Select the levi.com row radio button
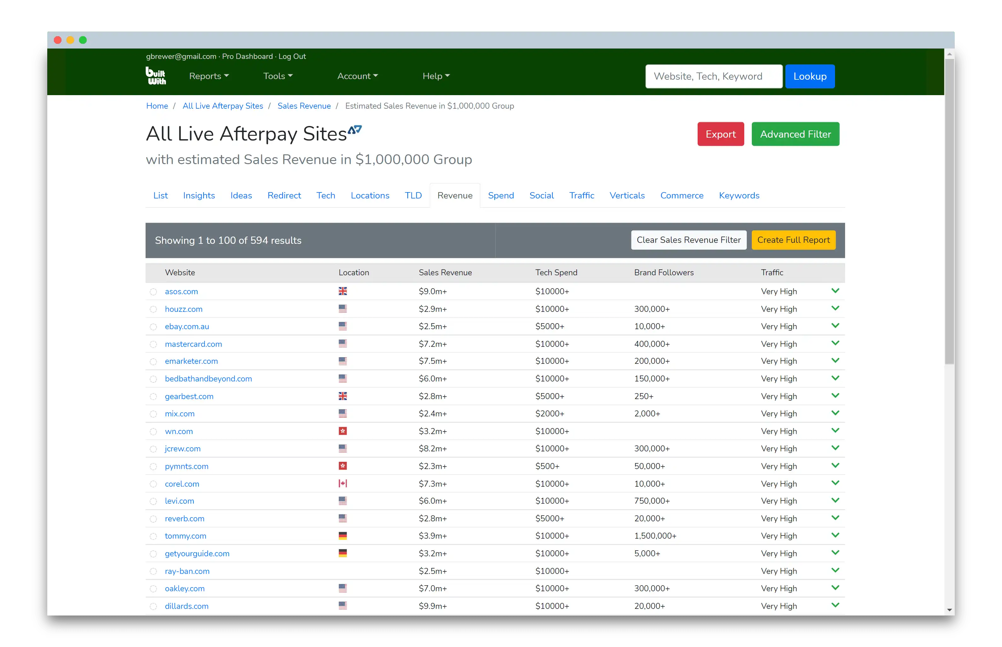The width and height of the screenshot is (1002, 647). coord(153,502)
